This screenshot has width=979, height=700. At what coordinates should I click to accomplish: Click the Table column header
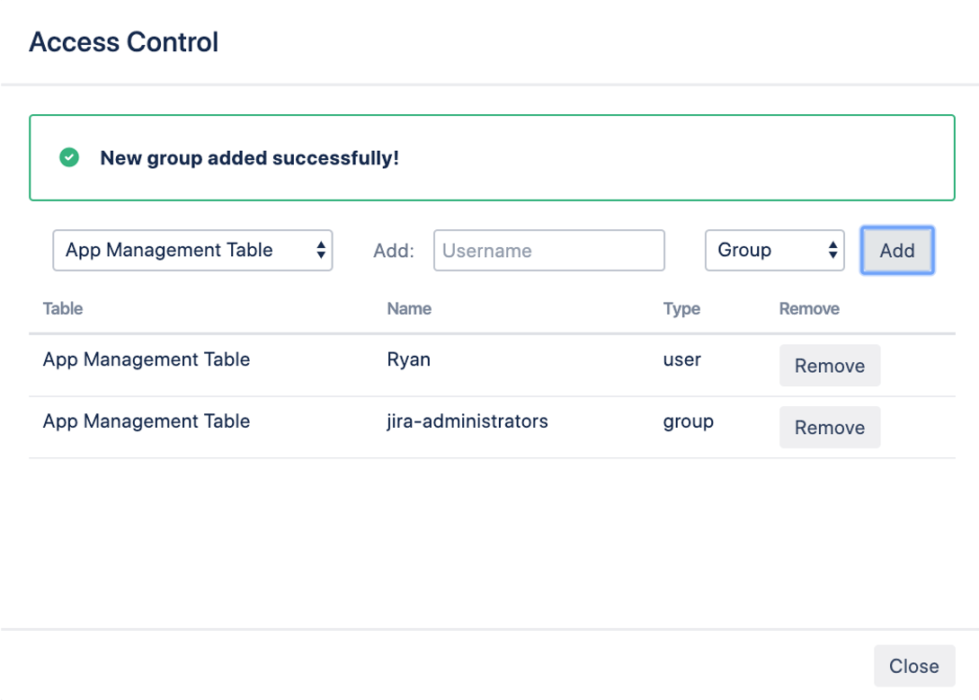click(63, 309)
